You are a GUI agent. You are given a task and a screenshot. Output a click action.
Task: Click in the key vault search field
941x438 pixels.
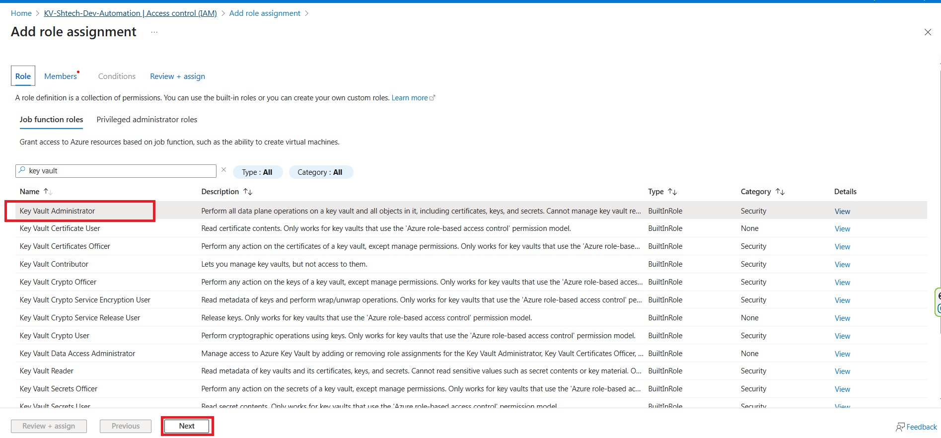(x=119, y=171)
